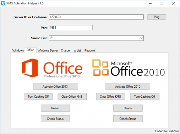The image size is (180, 134).
Task: Select the Office tab
Action: pos(31,50)
